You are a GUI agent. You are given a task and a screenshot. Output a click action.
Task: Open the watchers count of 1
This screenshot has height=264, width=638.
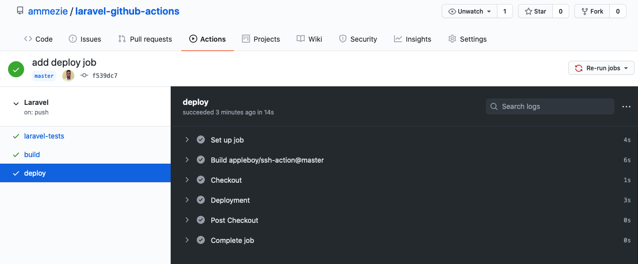[x=504, y=11]
